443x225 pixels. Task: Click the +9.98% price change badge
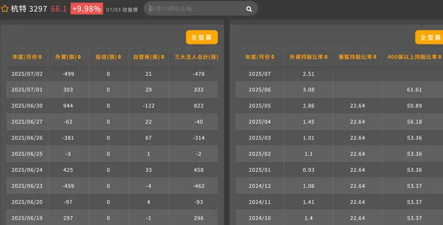pos(87,9)
